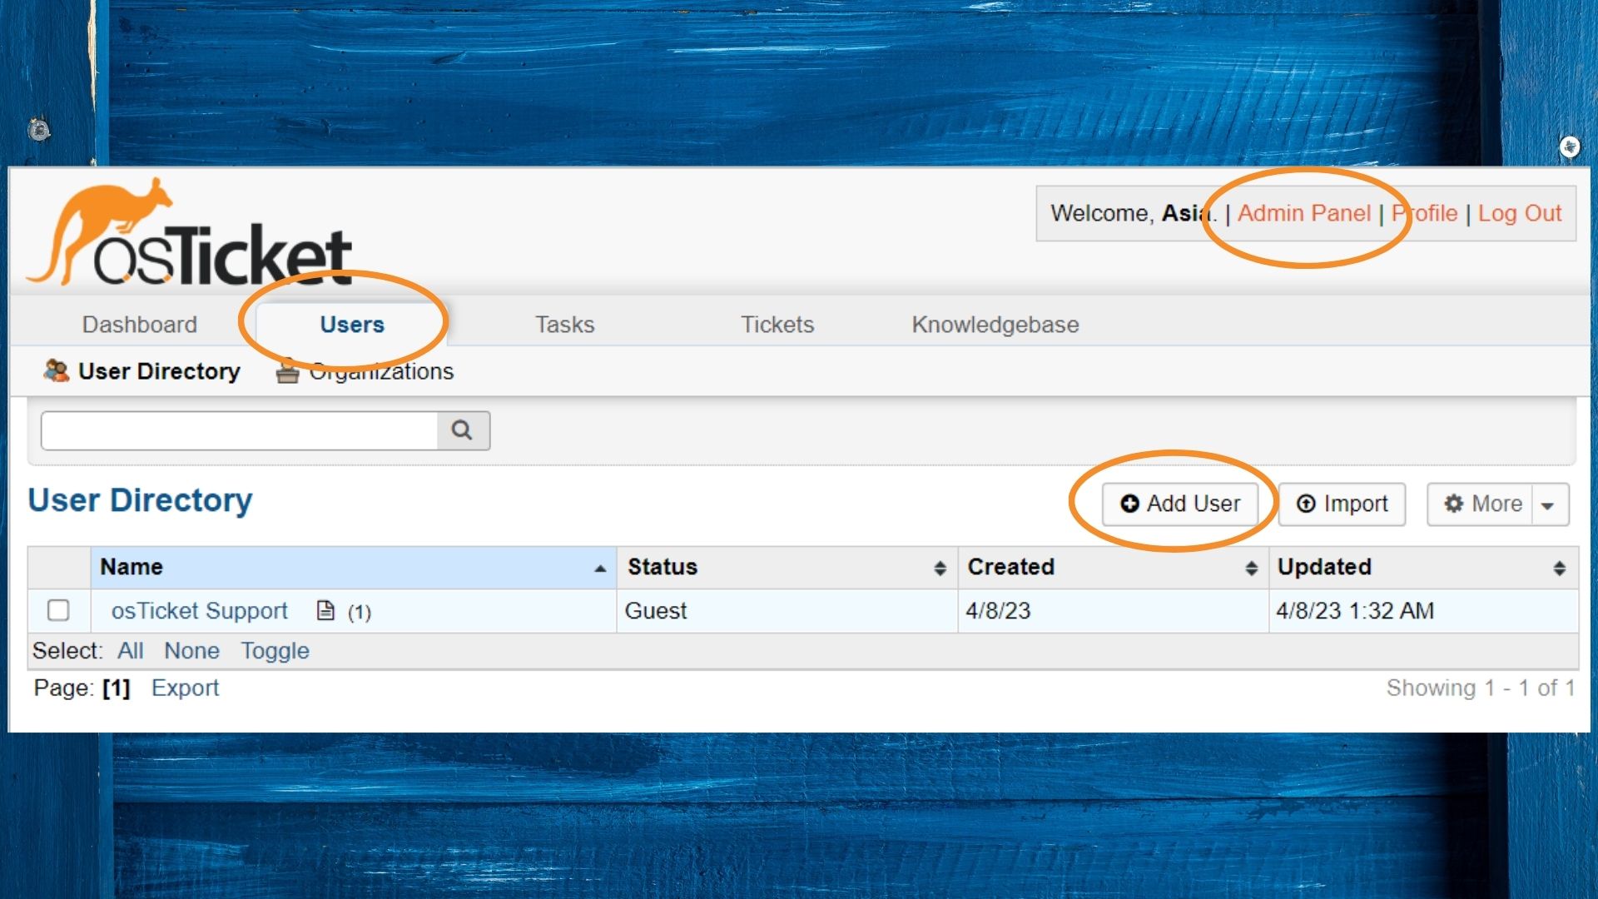Click the search magnifier icon button
Screen dimensions: 1598x899
tap(462, 430)
